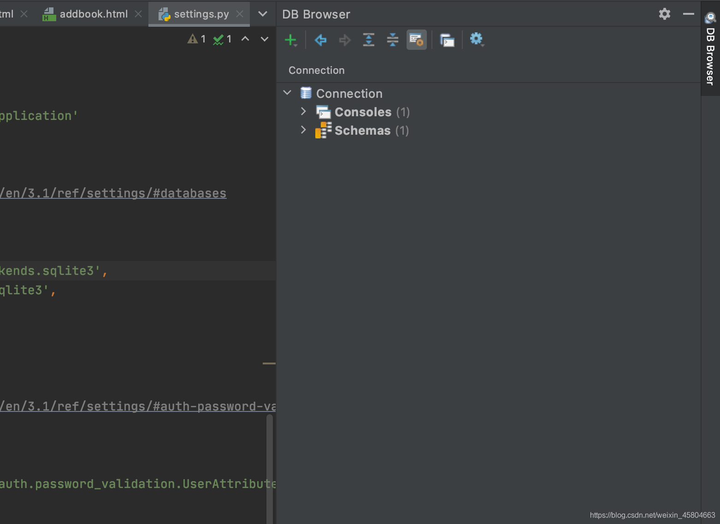Screen dimensions: 720x524
Task: Click the HTML file icon on addbook.html tab
Action: [49, 15]
